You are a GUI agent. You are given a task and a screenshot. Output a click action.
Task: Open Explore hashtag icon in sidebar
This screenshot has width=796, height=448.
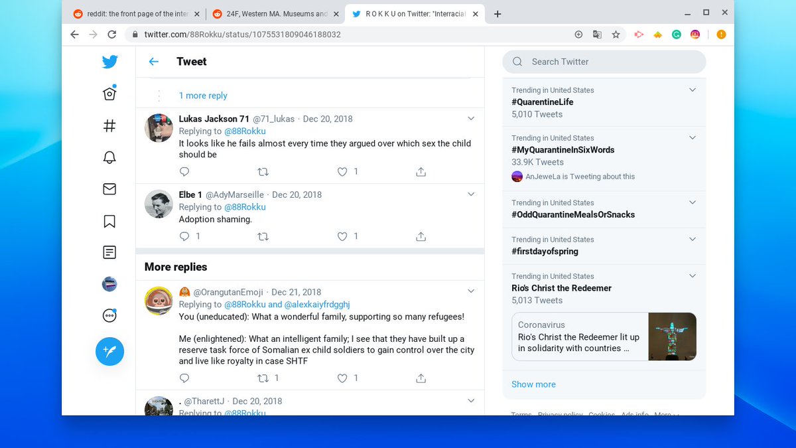pos(110,125)
